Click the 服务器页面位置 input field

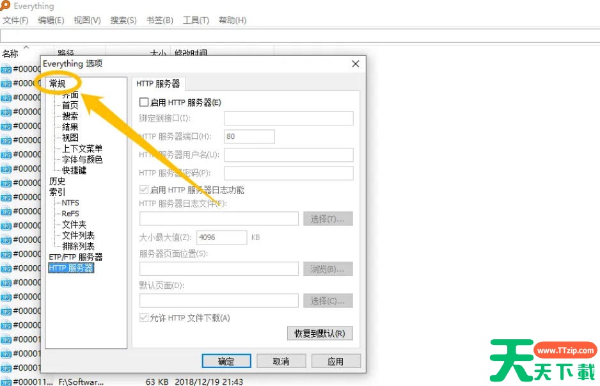coord(219,269)
